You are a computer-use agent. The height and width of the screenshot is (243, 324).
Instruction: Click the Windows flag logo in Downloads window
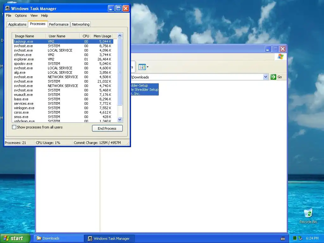click(x=280, y=56)
